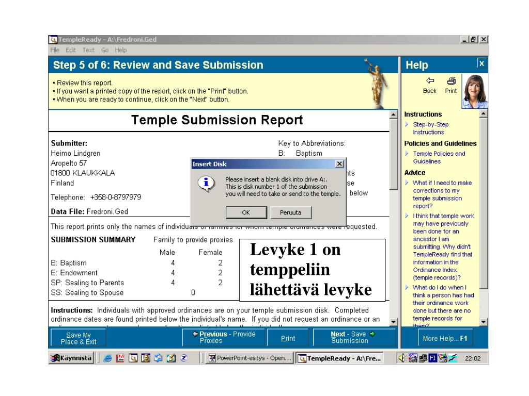Click the portrait photo quick launch icon
529x396 pixels.
[146, 358]
